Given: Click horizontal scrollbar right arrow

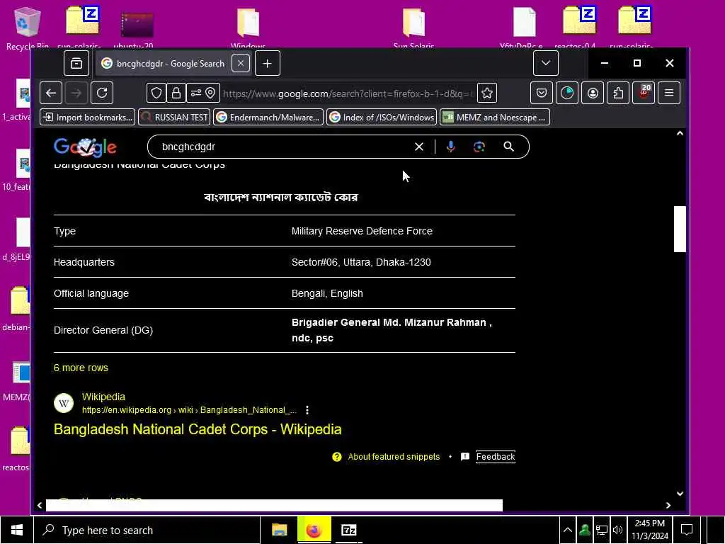Looking at the screenshot, I should [668, 506].
